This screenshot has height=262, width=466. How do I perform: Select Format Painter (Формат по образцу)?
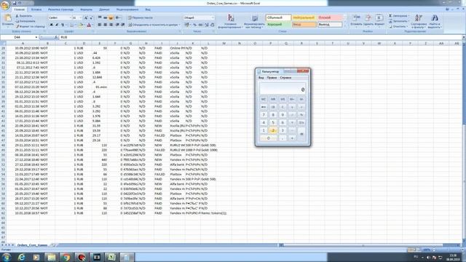click(30, 26)
